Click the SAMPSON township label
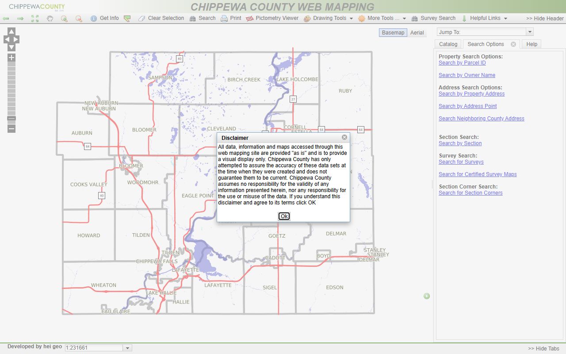The height and width of the screenshot is (354, 566). tap(160, 77)
